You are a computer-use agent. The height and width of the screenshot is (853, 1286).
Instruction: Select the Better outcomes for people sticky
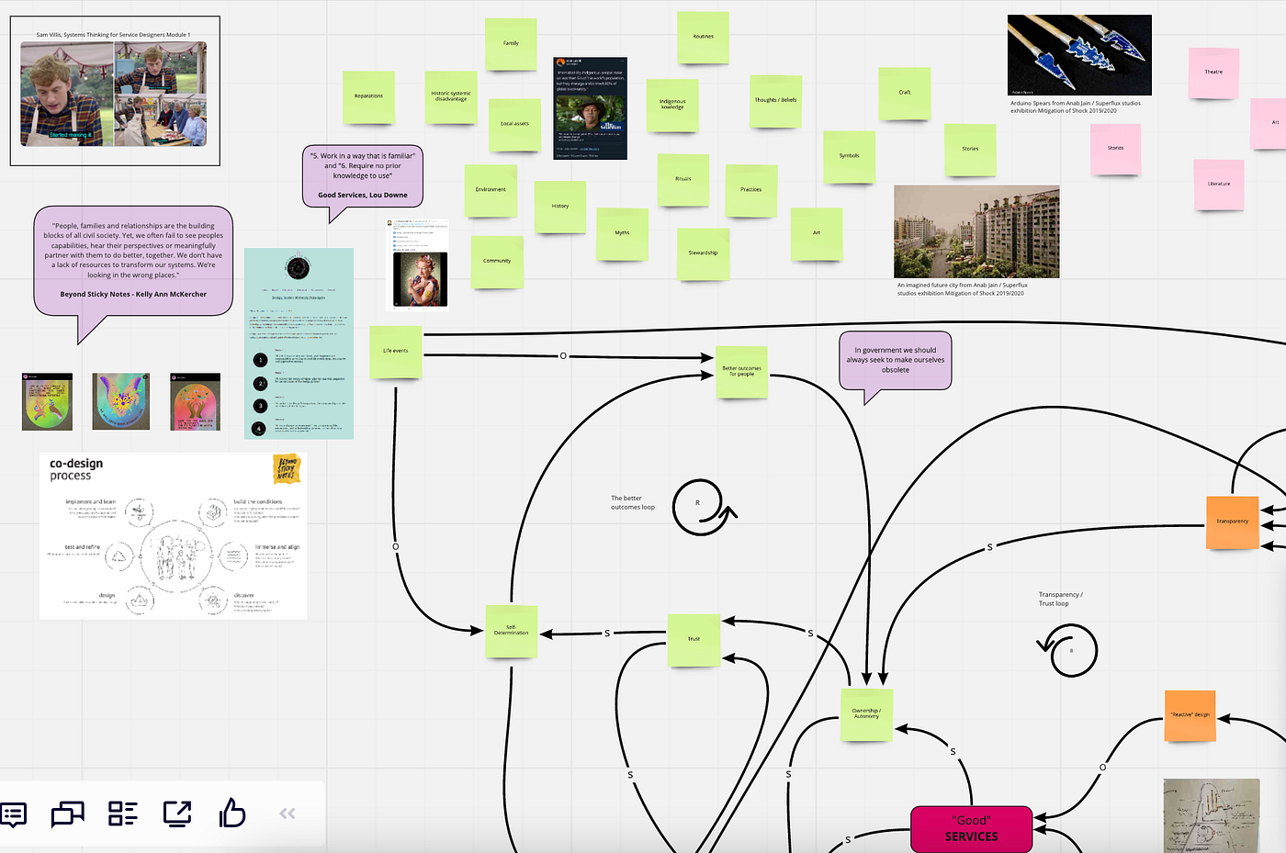point(741,372)
